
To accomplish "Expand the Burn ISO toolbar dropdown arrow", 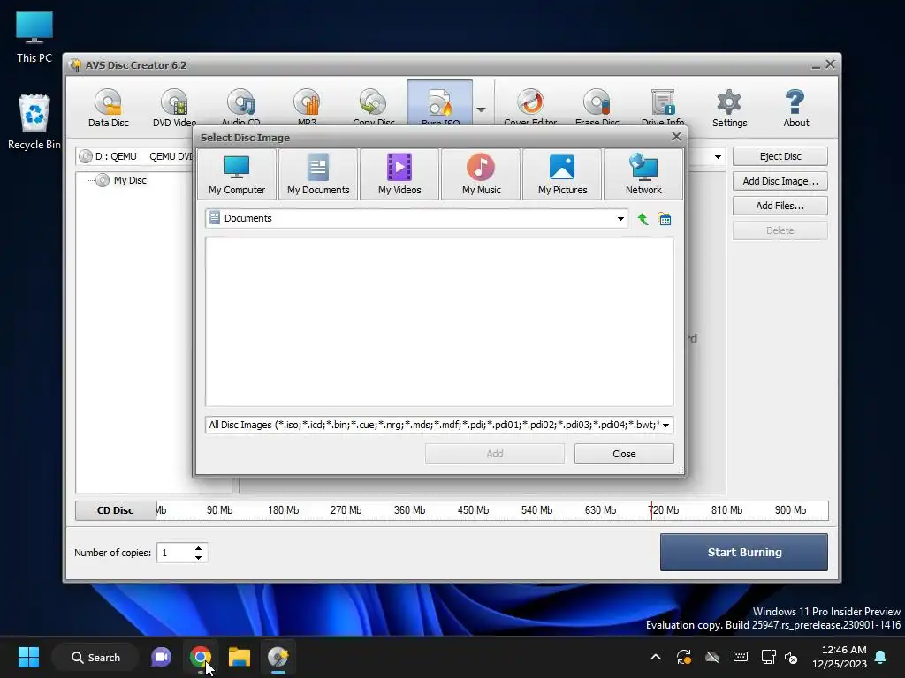I will pyautogui.click(x=482, y=109).
